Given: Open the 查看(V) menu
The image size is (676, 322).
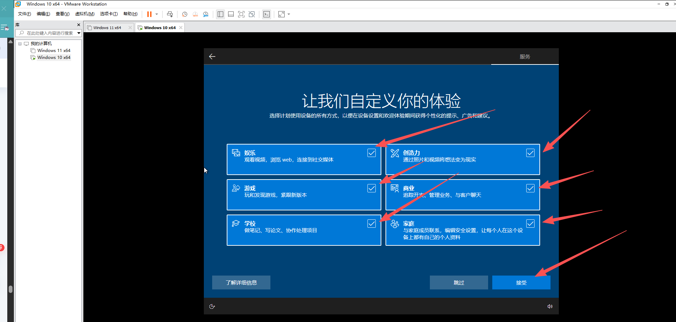Looking at the screenshot, I should click(63, 14).
